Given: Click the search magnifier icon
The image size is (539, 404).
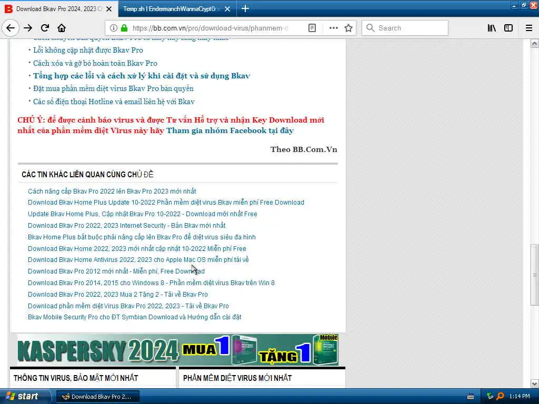Looking at the screenshot, I should point(370,28).
